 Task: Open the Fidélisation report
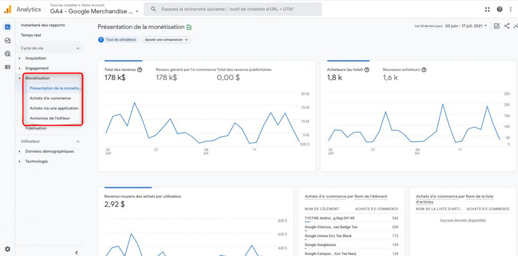coord(36,128)
